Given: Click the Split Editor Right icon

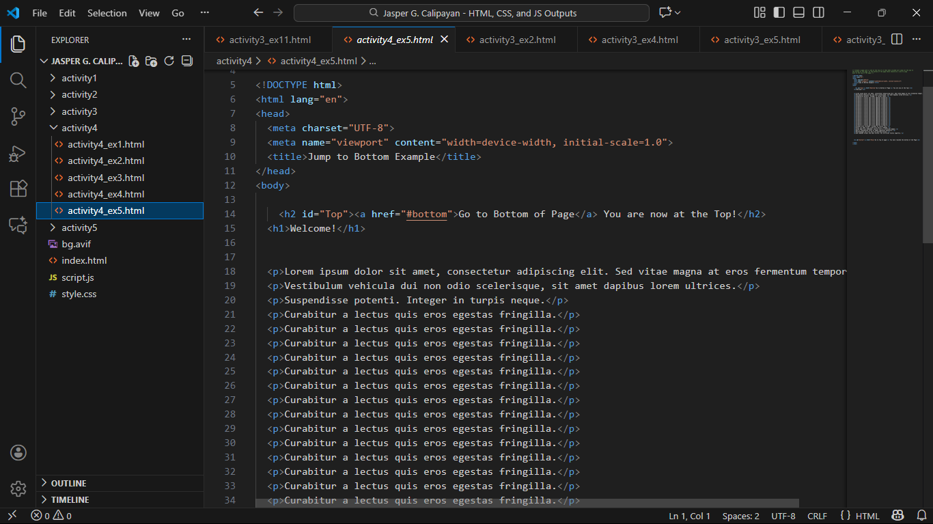Looking at the screenshot, I should 897,40.
